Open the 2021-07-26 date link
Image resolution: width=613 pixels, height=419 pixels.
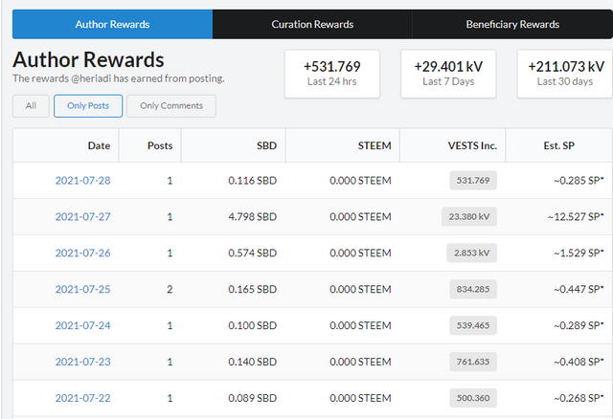83,254
